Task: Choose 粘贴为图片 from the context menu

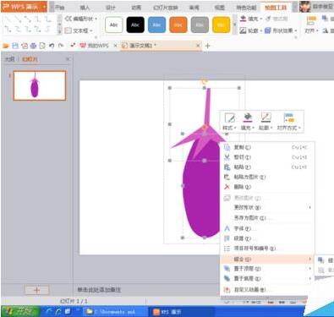Action: [x=267, y=177]
